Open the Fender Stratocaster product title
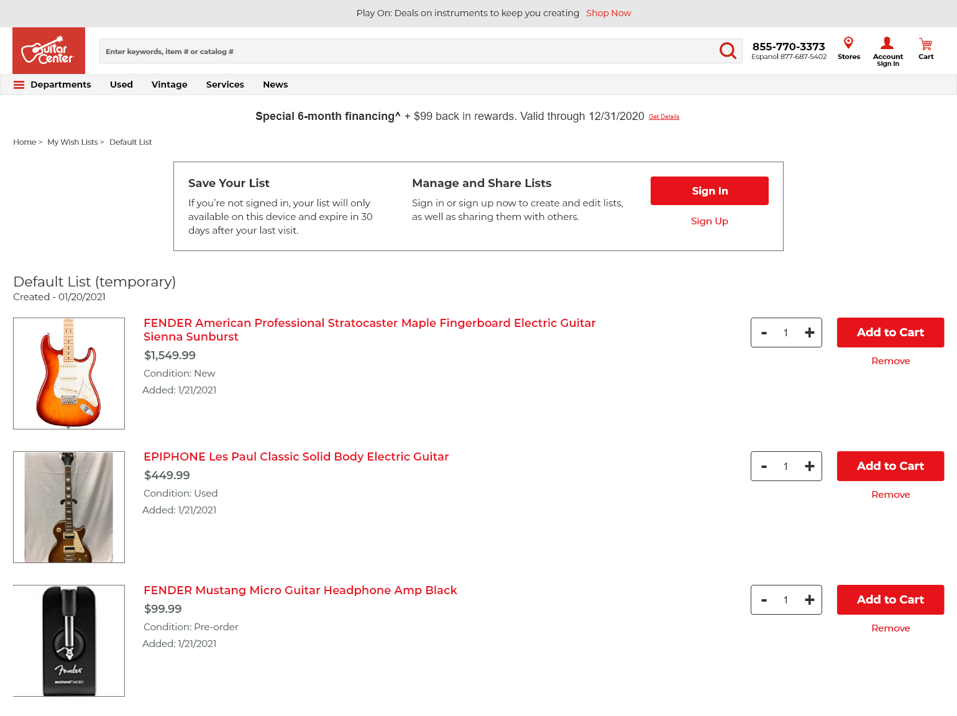 click(370, 330)
